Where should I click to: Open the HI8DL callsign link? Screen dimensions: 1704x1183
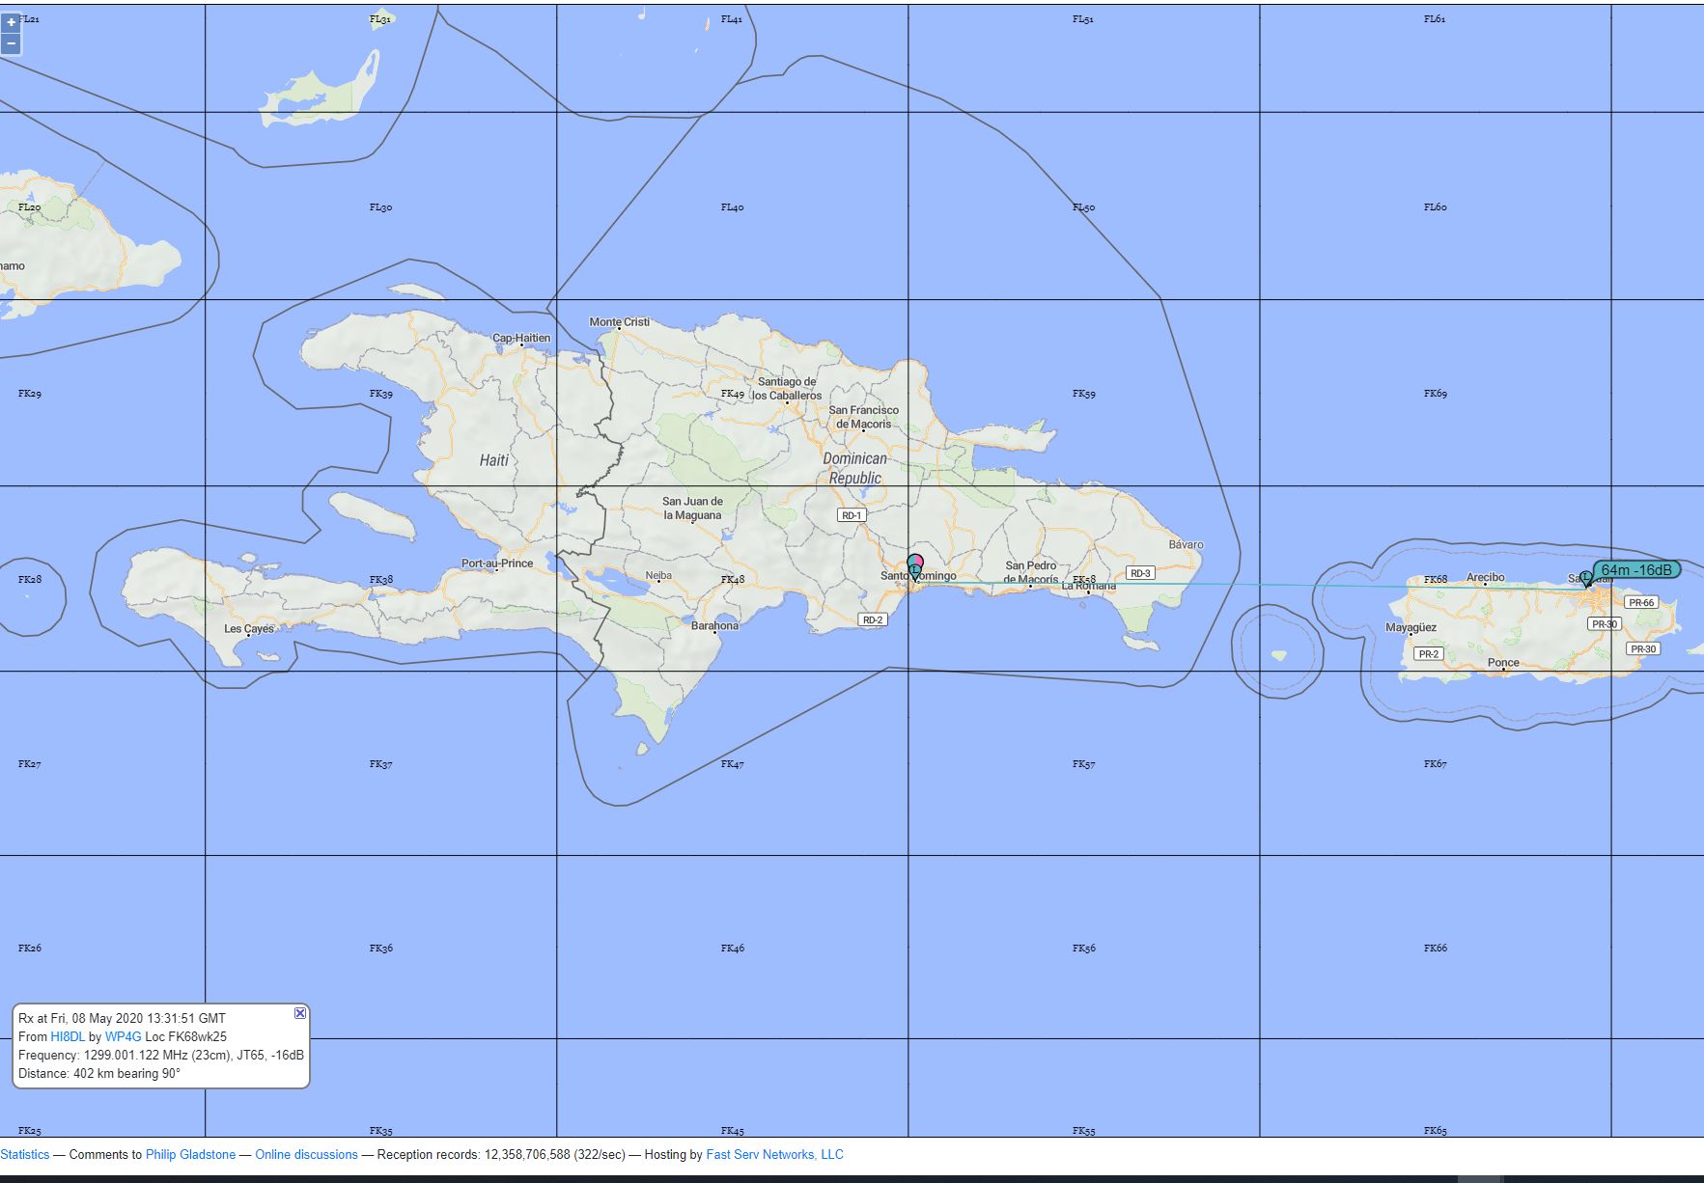point(68,1036)
